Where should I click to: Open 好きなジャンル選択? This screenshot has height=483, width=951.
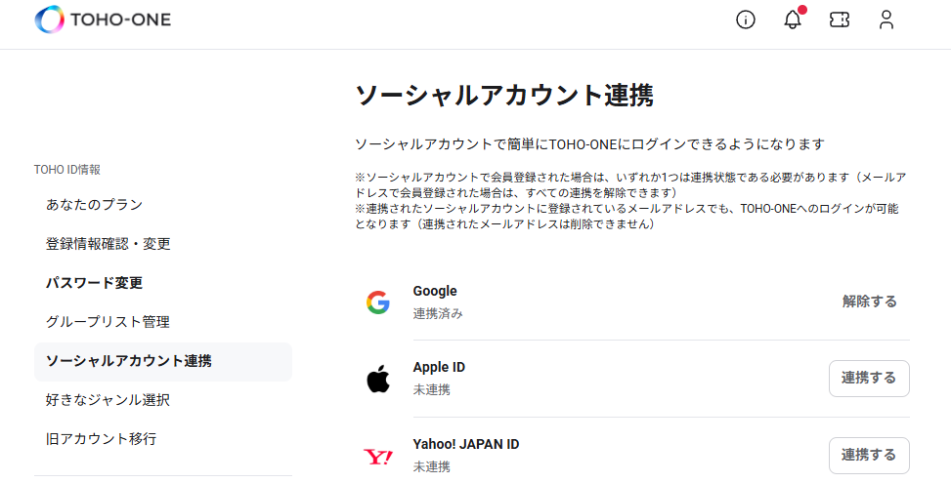click(108, 400)
